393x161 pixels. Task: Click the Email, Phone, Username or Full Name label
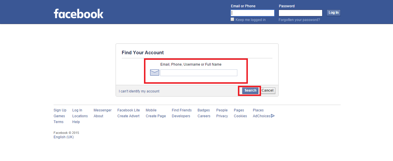pyautogui.click(x=191, y=64)
